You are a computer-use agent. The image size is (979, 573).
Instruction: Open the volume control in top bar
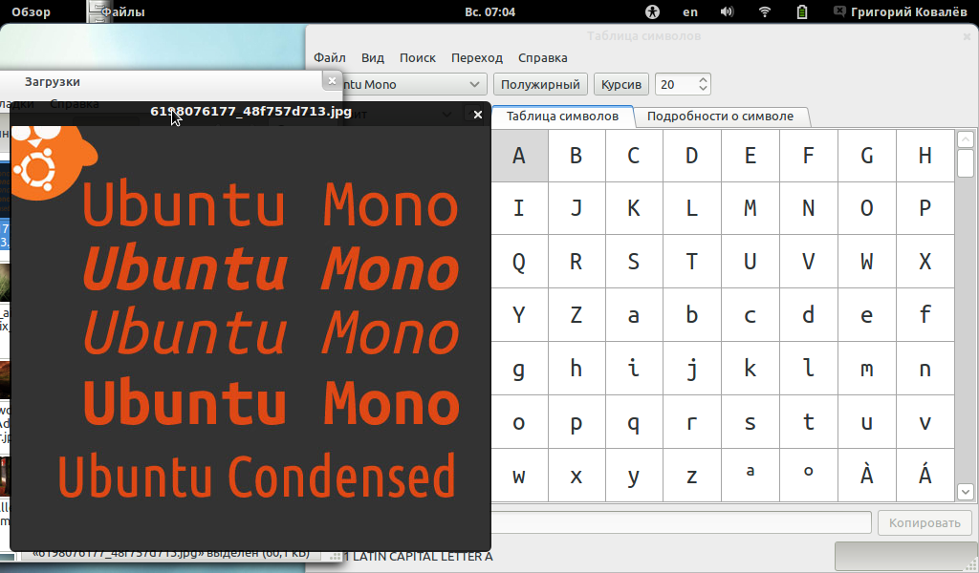727,11
